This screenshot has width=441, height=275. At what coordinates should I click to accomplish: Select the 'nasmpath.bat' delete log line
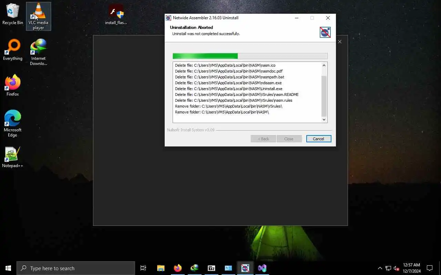coord(229,77)
